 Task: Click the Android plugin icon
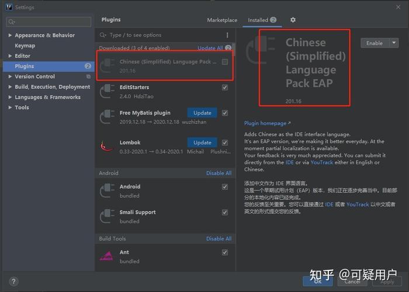tap(107, 190)
